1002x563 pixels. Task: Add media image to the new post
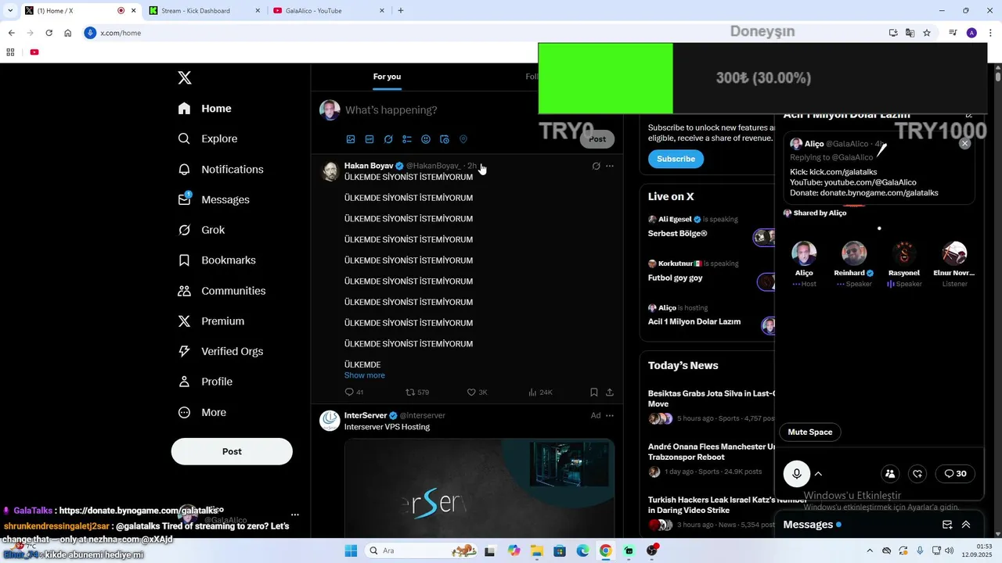pyautogui.click(x=351, y=139)
